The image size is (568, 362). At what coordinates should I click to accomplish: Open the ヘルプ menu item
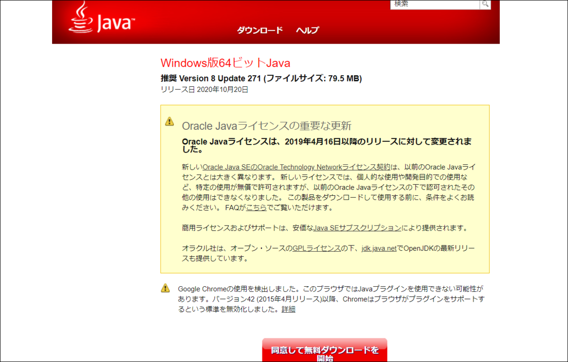[x=307, y=30]
